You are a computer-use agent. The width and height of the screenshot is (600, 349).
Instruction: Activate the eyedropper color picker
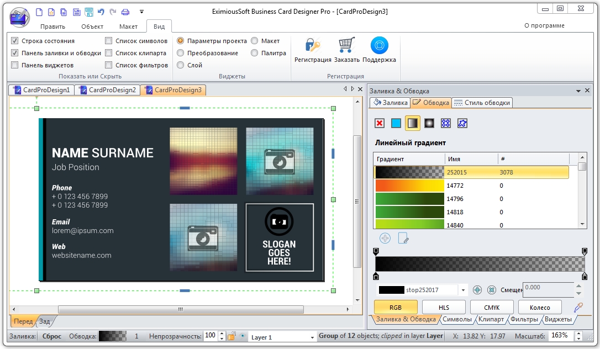[578, 307]
